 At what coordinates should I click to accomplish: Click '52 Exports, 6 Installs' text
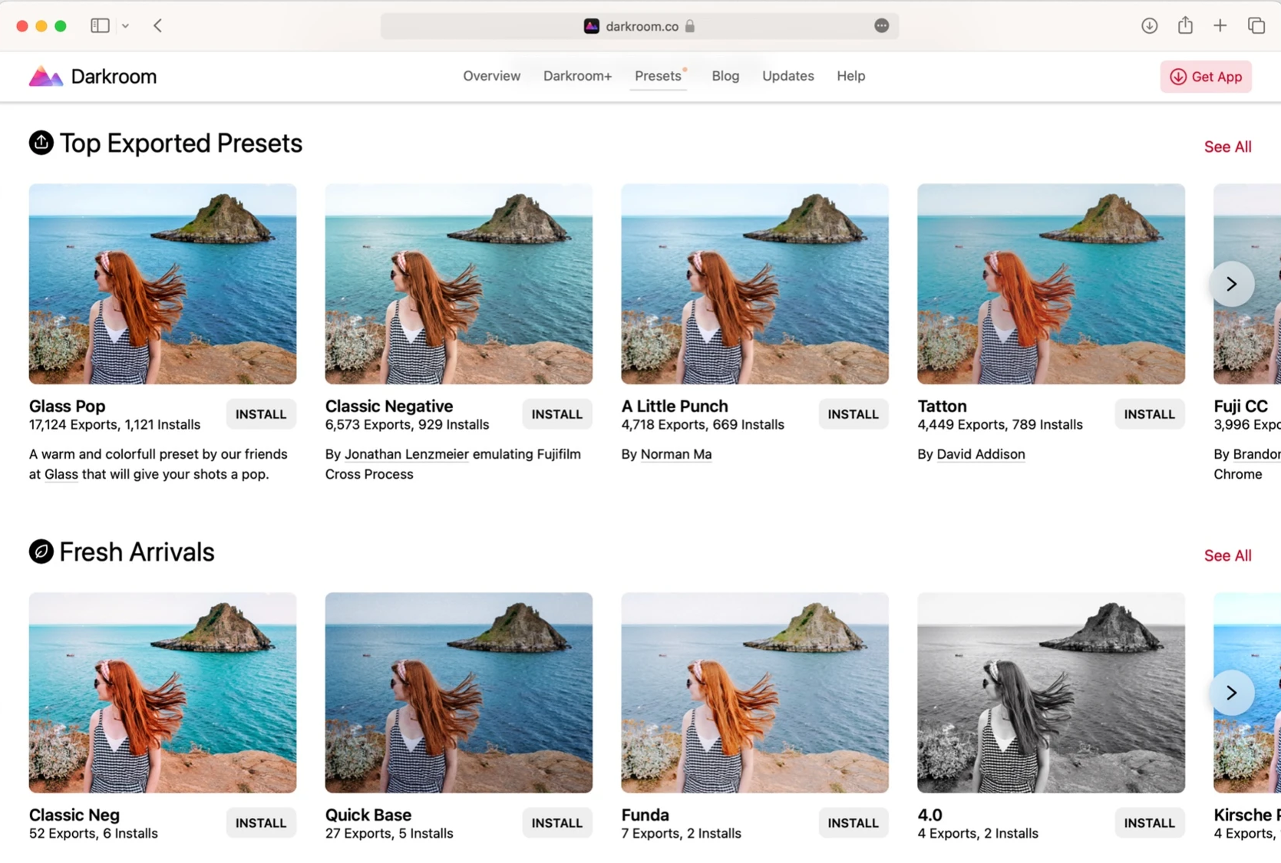pos(94,833)
